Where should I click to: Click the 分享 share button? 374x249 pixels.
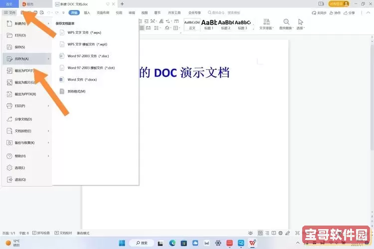(x=349, y=13)
